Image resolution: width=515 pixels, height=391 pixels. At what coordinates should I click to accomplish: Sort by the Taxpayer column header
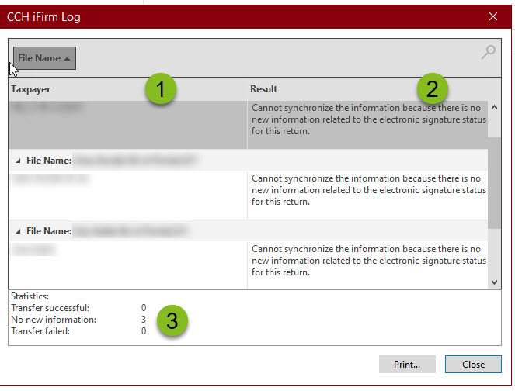(31, 89)
